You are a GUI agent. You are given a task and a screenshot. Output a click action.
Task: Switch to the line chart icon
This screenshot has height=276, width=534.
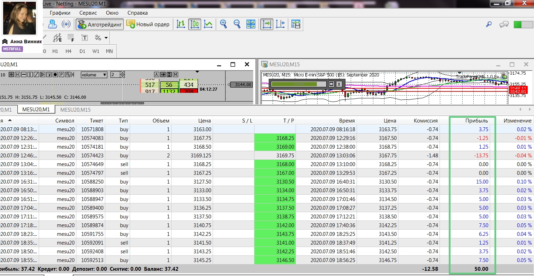(x=208, y=24)
